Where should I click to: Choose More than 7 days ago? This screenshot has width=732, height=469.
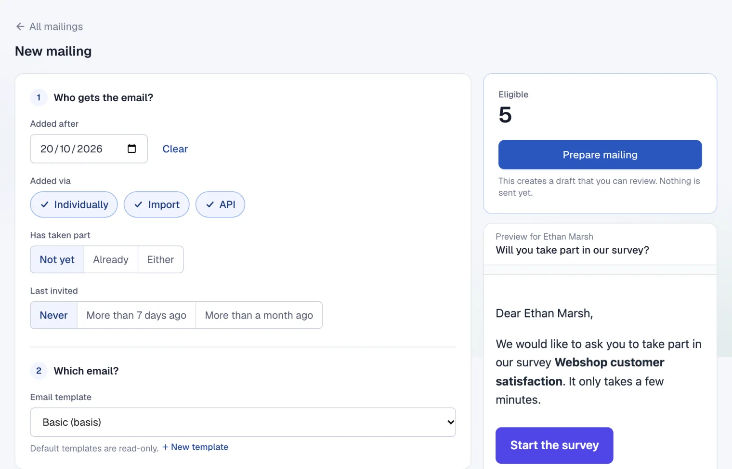(x=136, y=315)
